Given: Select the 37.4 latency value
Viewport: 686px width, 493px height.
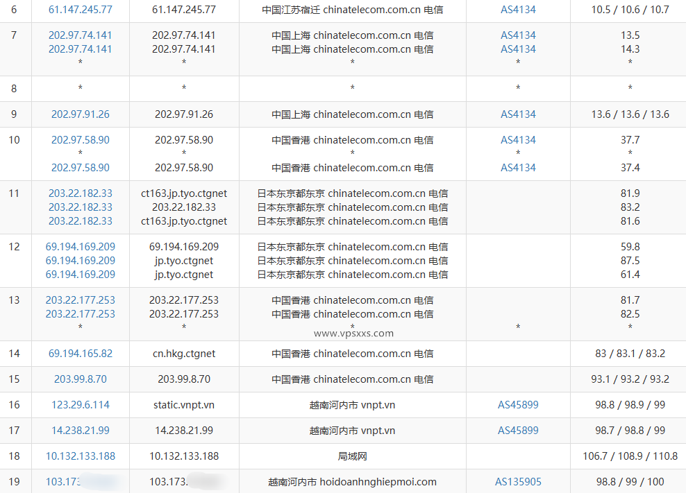Looking at the screenshot, I should (x=630, y=168).
